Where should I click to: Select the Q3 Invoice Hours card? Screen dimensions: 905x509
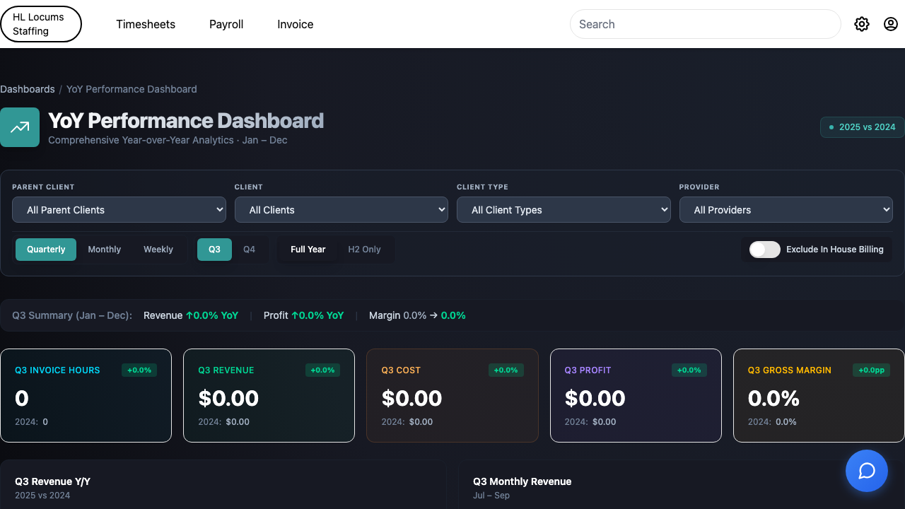pyautogui.click(x=86, y=395)
